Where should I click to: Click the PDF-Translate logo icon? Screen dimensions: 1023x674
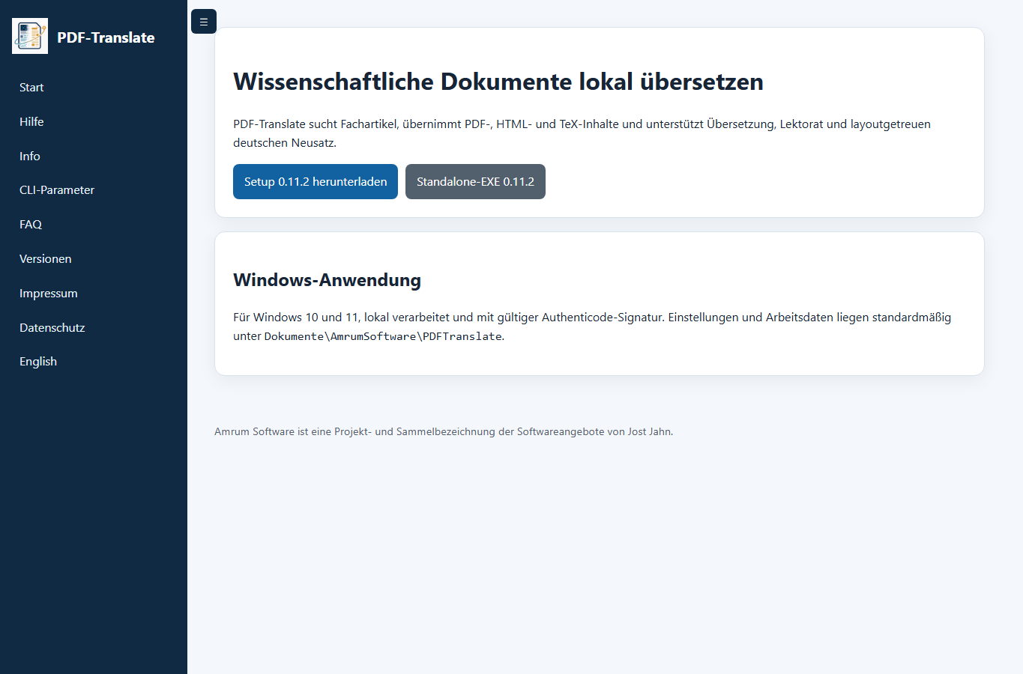[x=30, y=36]
